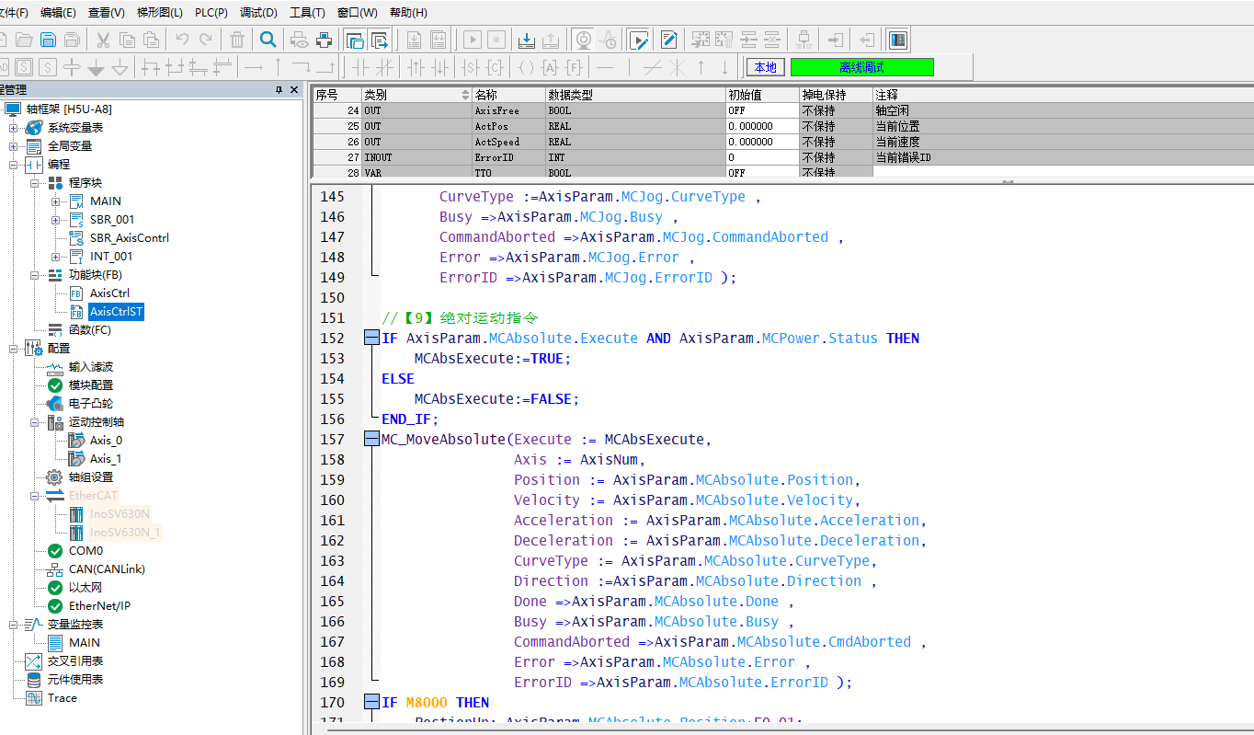The width and height of the screenshot is (1254, 735).
Task: Pin the project management panel
Action: tap(279, 89)
